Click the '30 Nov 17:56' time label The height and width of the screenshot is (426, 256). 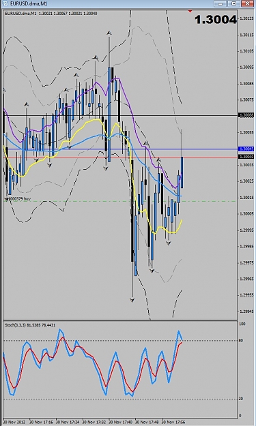click(173, 423)
